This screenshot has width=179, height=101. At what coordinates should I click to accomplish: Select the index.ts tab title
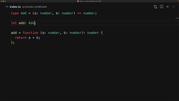pos(15,7)
